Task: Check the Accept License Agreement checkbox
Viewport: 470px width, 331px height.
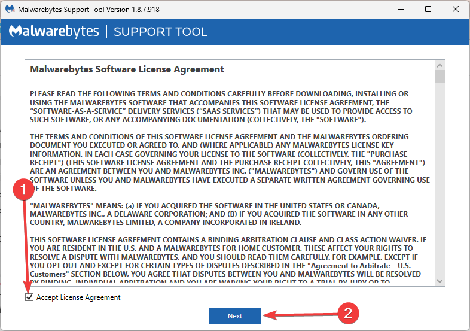Action: click(29, 297)
